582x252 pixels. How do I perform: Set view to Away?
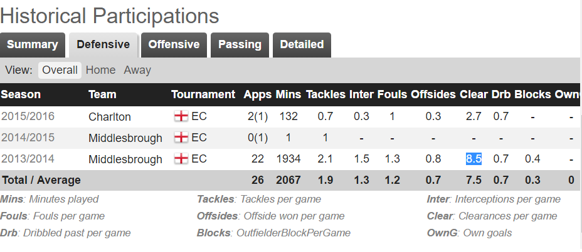137,70
